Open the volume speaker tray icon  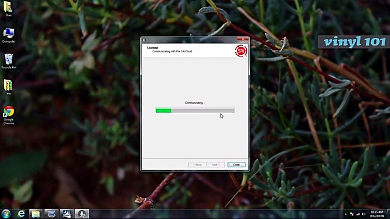click(x=364, y=214)
